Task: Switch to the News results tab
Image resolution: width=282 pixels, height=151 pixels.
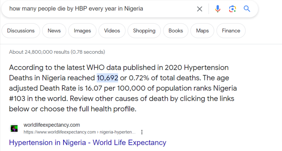Action: pyautogui.click(x=54, y=31)
